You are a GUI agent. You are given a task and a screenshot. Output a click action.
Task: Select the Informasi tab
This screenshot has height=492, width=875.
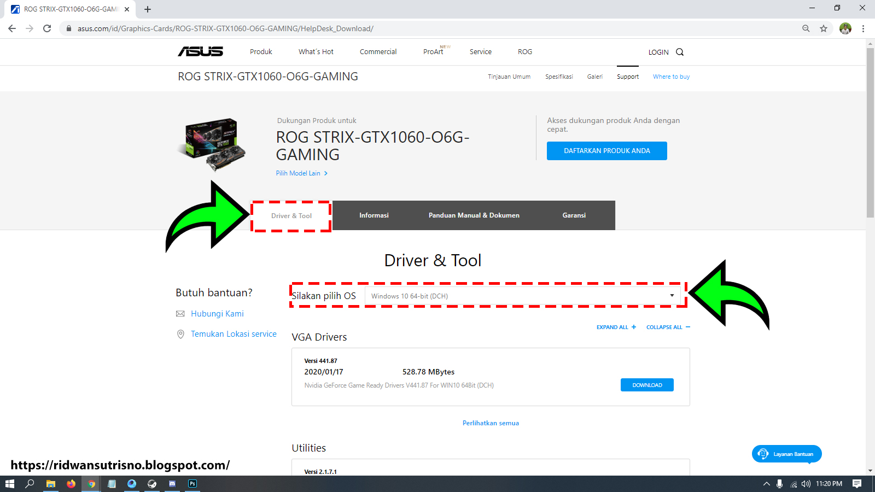point(374,215)
